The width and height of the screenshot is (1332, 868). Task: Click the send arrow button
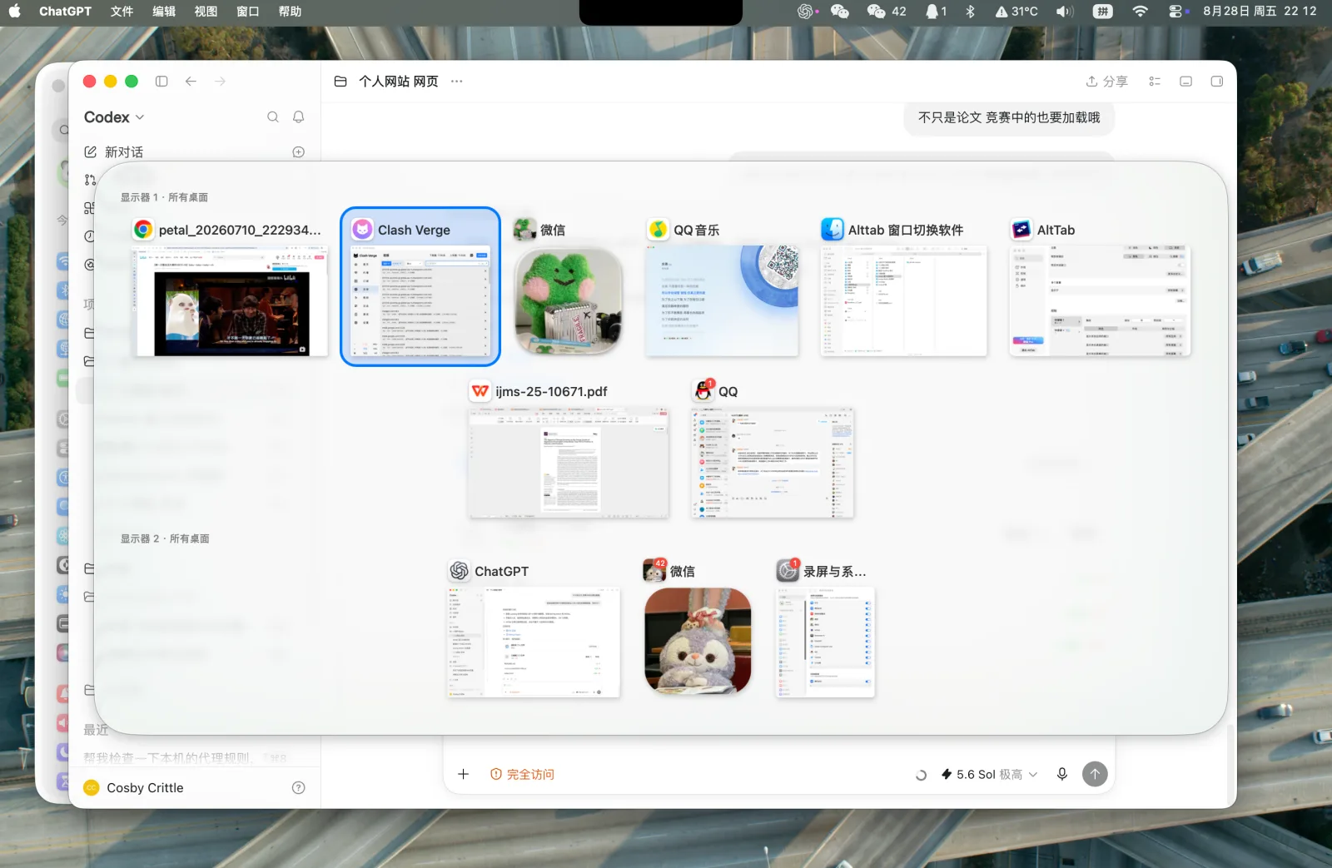click(x=1095, y=774)
